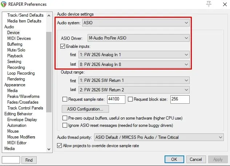Image resolution: width=230 pixels, height=166 pixels.
Task: Select Mouse in the tree
Action: click(x=13, y=131)
